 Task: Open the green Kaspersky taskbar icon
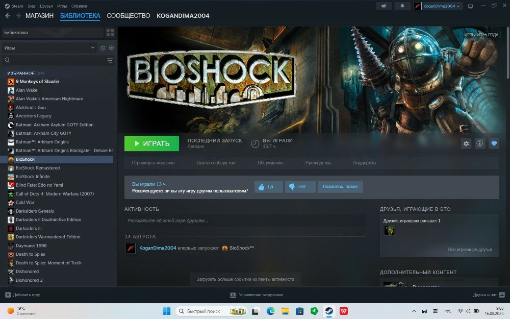[314, 311]
